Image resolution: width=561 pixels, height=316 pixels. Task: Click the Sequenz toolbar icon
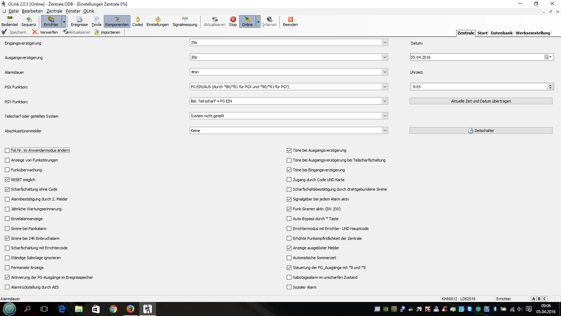click(29, 21)
